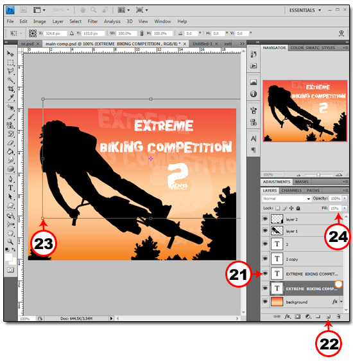Toggle lock all padlock icon

pos(298,208)
